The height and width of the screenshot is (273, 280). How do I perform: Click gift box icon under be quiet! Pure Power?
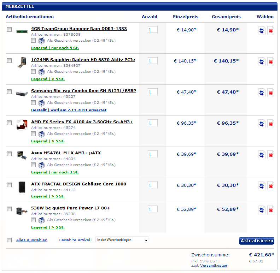pyautogui.click(x=41, y=220)
